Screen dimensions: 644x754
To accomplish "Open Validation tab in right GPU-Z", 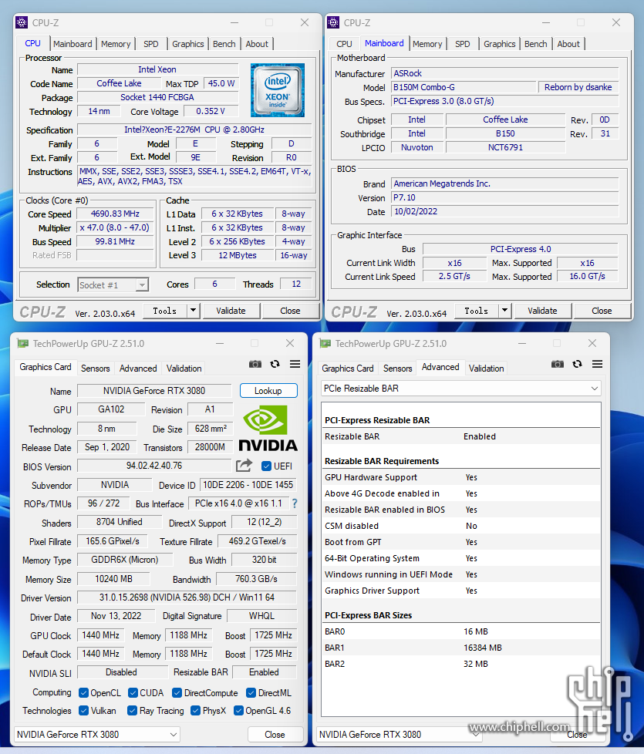I will (486, 369).
